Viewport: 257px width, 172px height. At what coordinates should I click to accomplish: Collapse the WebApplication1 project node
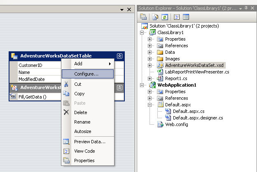point(142,85)
